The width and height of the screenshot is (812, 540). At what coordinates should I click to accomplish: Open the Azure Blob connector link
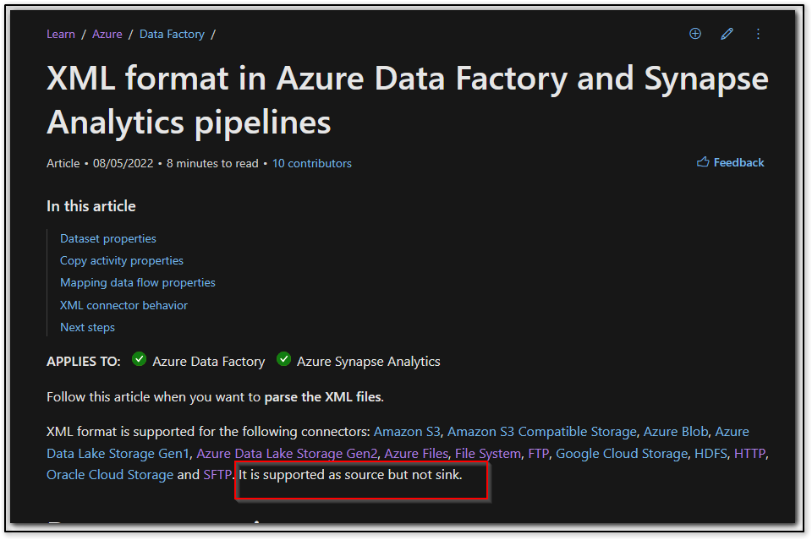pyautogui.click(x=676, y=431)
